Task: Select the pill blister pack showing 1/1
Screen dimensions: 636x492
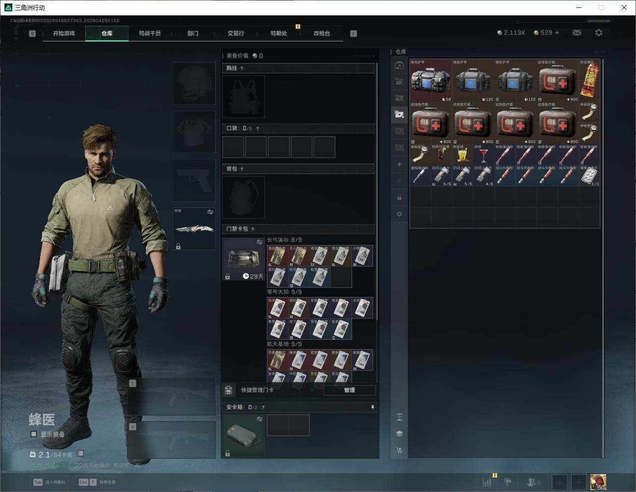Action: pyautogui.click(x=590, y=176)
